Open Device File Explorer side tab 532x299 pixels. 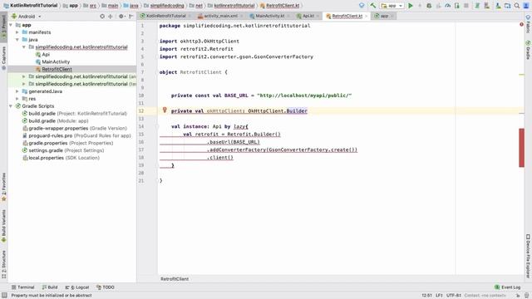[528, 256]
